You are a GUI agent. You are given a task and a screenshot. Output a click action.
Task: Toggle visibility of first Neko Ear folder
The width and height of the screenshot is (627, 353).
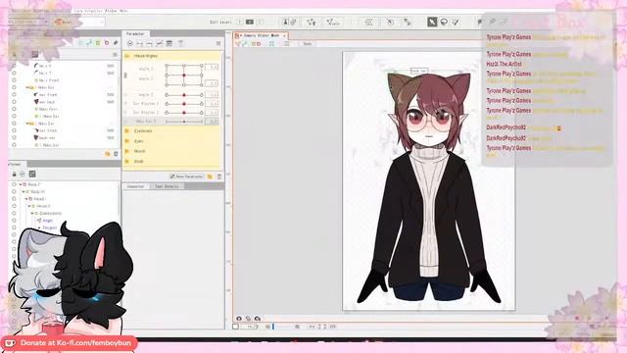point(14,87)
